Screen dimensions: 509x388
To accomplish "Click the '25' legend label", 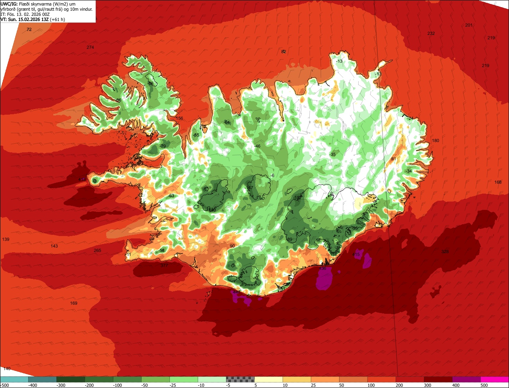I will (x=314, y=385).
